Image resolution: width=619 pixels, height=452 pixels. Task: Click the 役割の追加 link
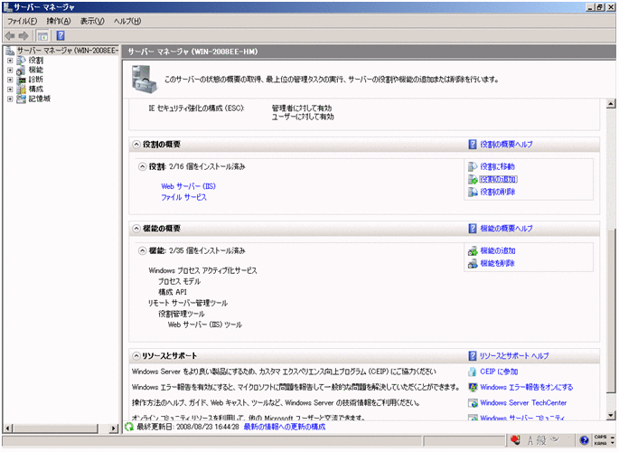pyautogui.click(x=498, y=180)
